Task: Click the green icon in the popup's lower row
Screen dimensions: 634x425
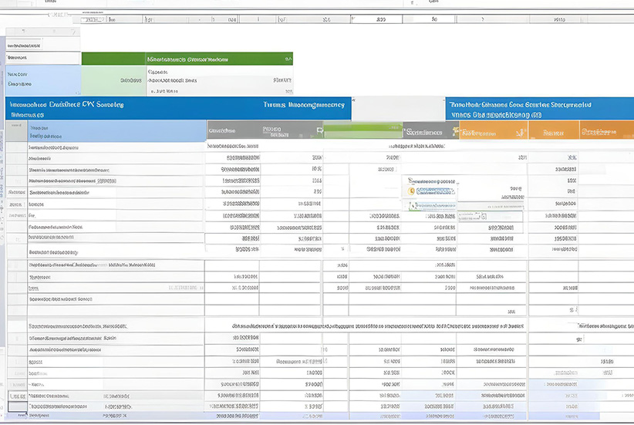Action: pos(413,206)
